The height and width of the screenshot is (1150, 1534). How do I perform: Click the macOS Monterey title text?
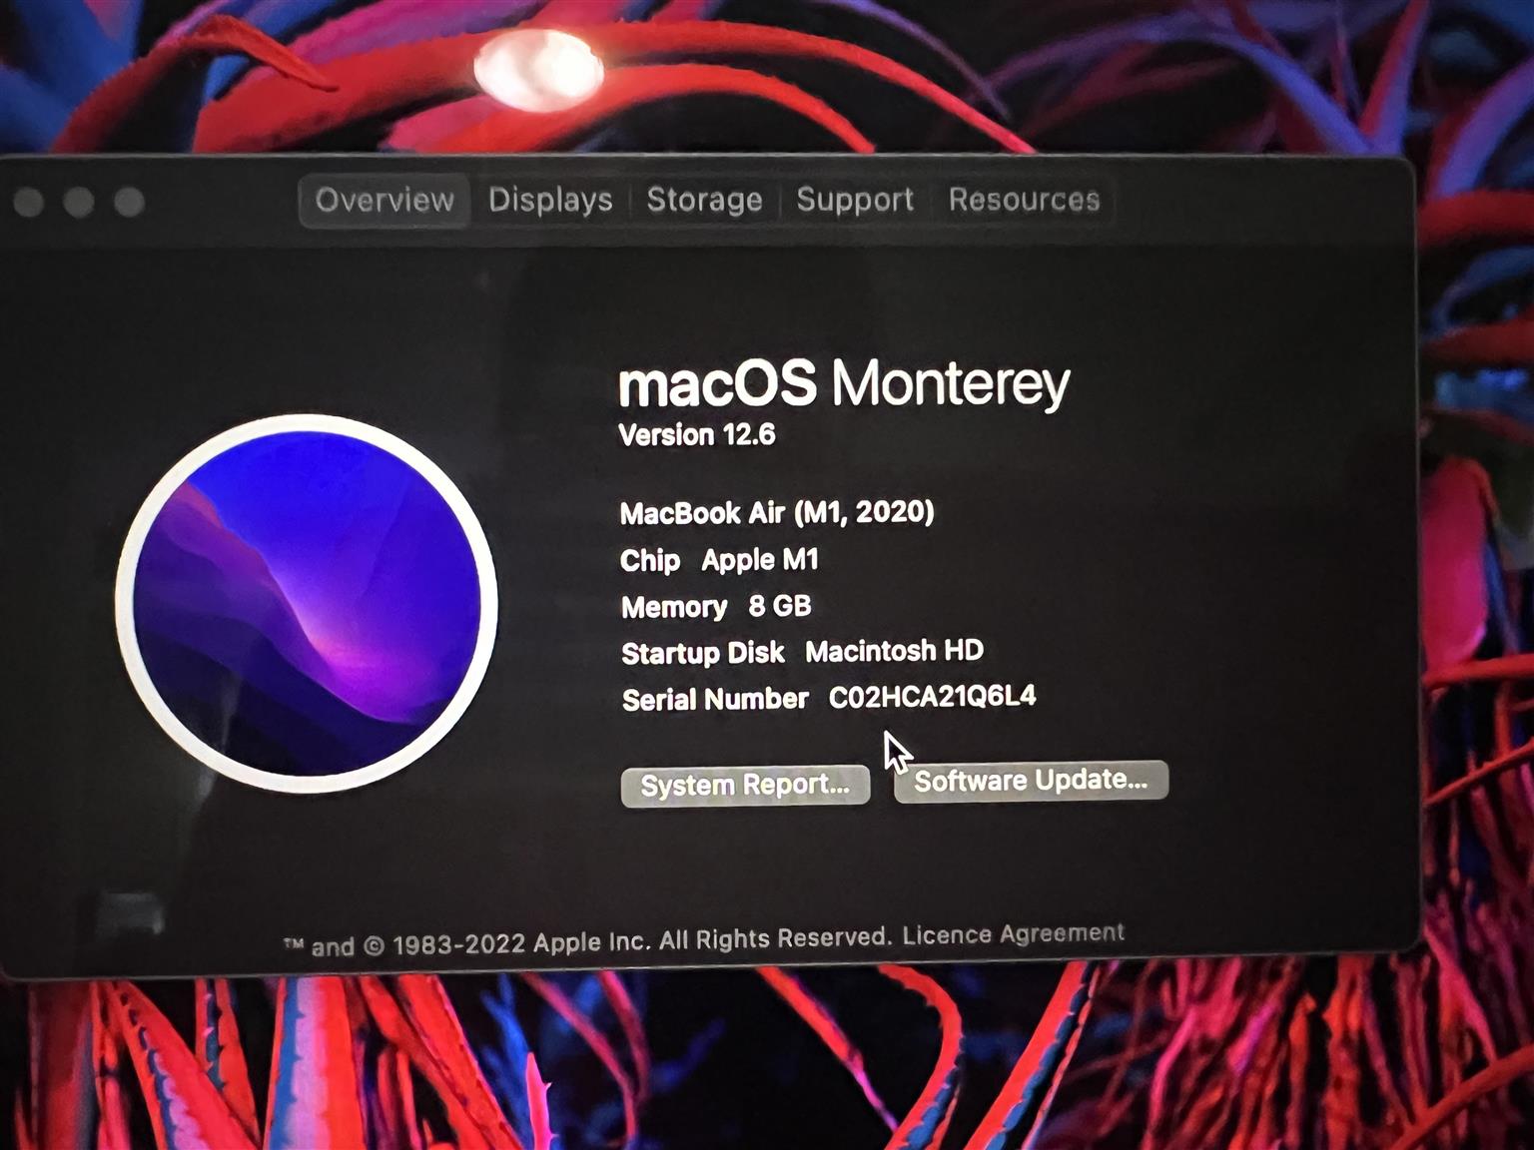pyautogui.click(x=844, y=384)
